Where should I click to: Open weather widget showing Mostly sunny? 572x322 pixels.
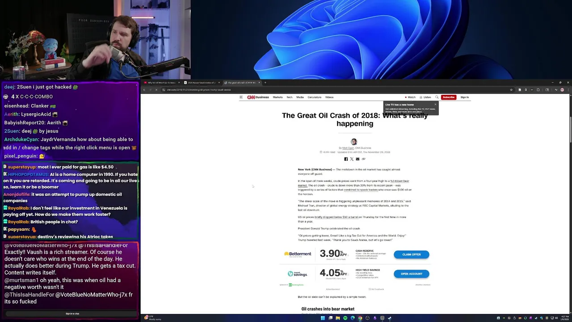(x=153, y=318)
